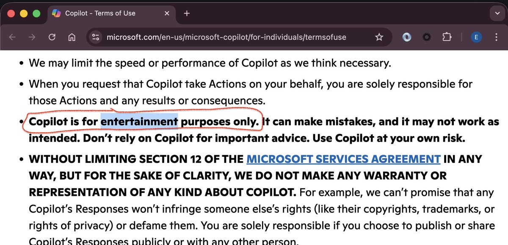
Task: Go back to the previous page
Action: click(12, 37)
